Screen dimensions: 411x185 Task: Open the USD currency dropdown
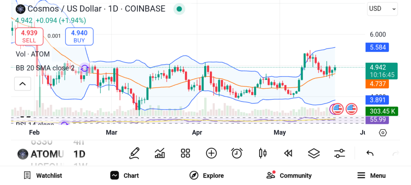click(x=383, y=9)
